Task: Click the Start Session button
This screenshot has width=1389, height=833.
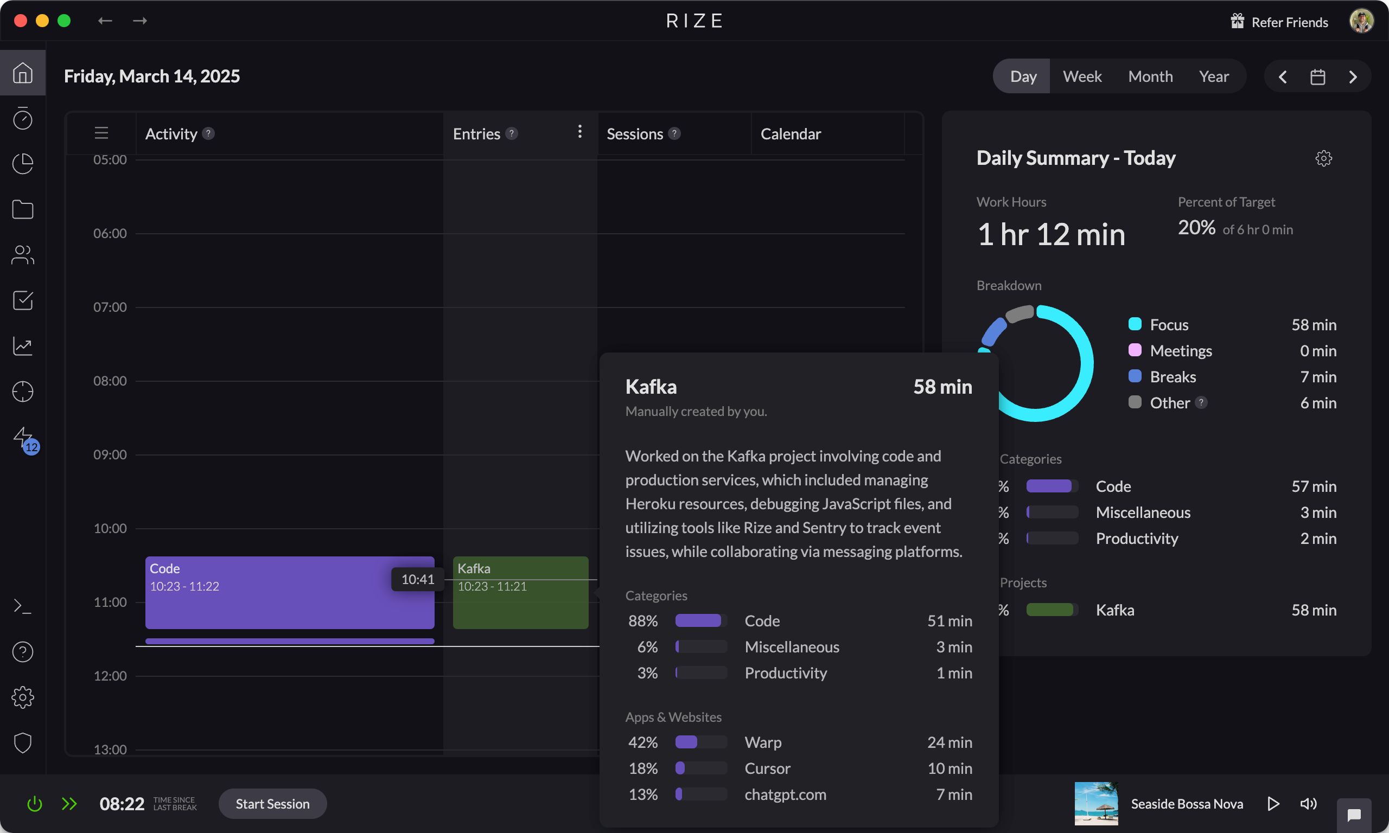Action: (x=272, y=804)
